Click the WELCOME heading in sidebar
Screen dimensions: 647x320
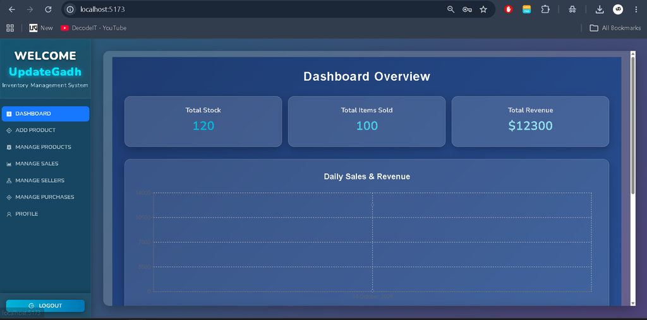click(45, 56)
